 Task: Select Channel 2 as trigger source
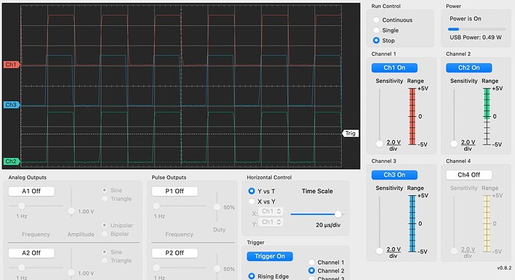pos(311,271)
